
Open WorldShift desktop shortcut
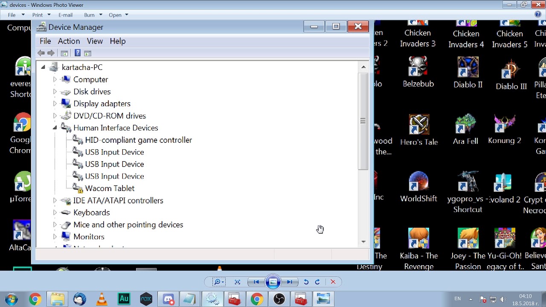point(418,187)
